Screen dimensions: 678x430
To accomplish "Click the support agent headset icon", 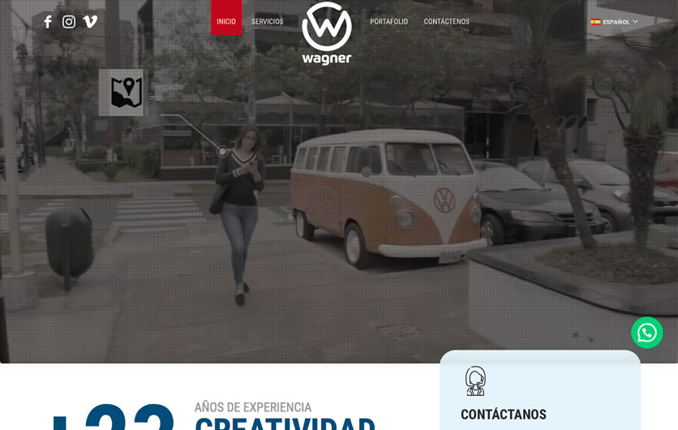I will pos(475,381).
